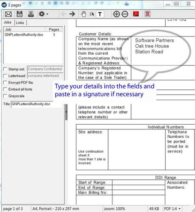Click the Main Billing No value cell
Viewport: 195px width, 212px height.
pyautogui.click(x=139, y=192)
